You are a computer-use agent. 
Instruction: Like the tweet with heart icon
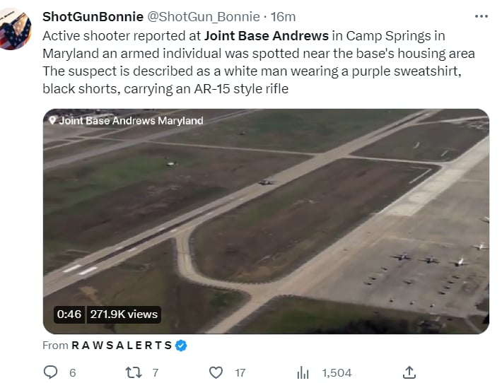[x=216, y=373]
